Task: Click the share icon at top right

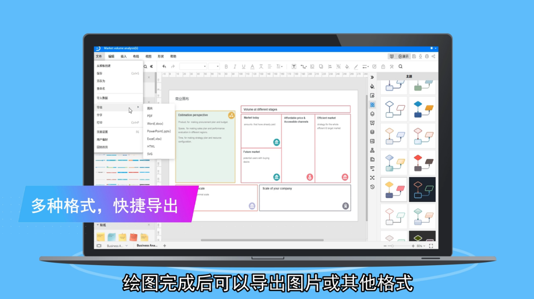Action: [x=434, y=56]
